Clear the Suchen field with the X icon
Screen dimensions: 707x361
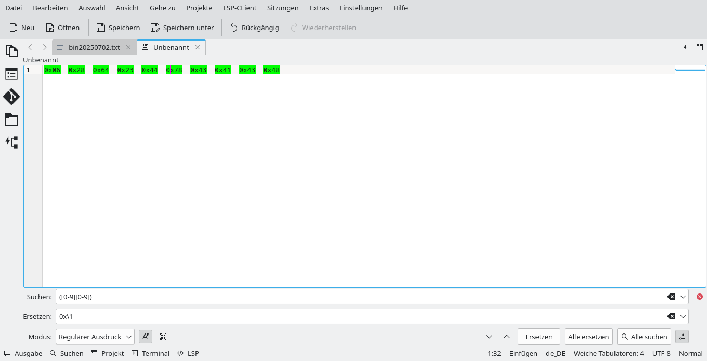tap(671, 297)
